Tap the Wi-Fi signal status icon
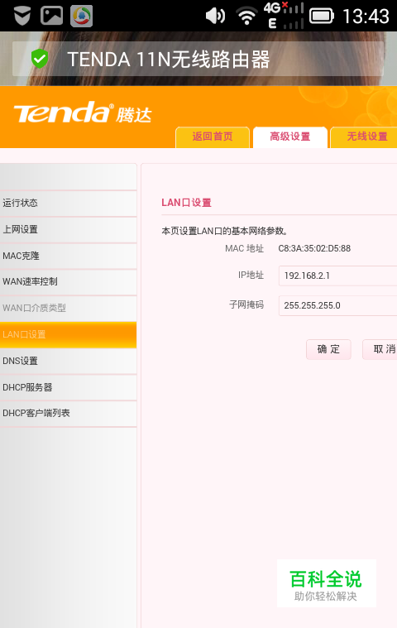397x628 pixels. tap(247, 16)
